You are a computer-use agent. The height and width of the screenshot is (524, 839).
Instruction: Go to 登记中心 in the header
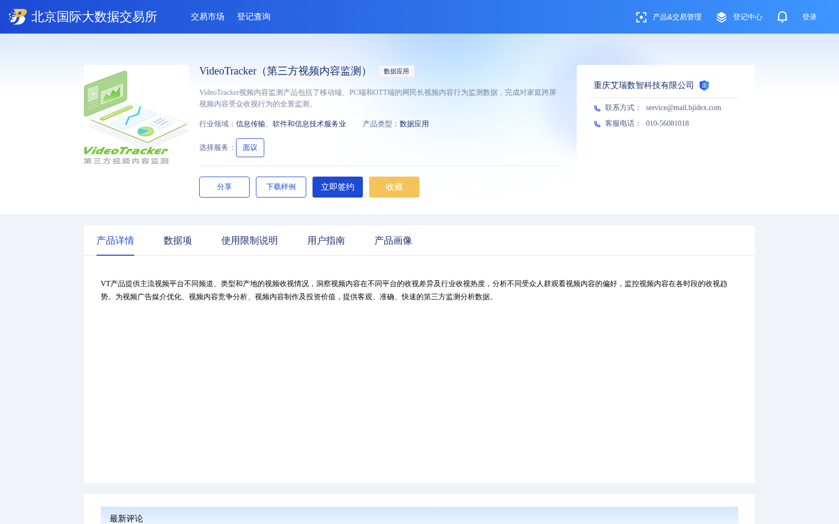pos(748,17)
